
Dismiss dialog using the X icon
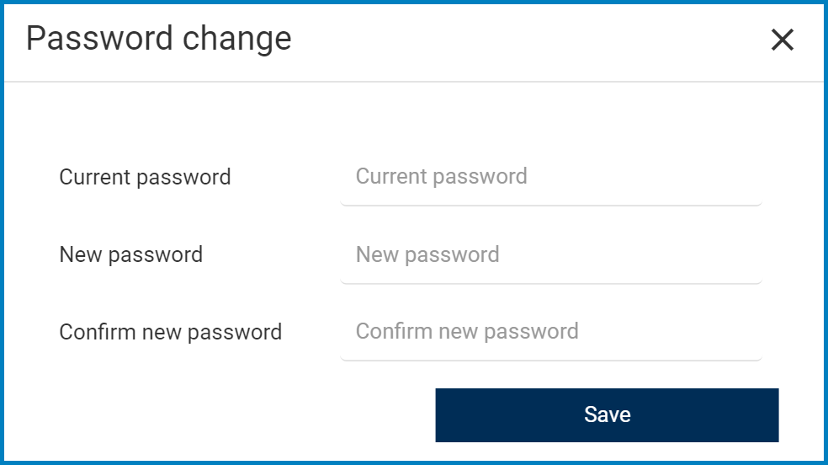tap(782, 40)
